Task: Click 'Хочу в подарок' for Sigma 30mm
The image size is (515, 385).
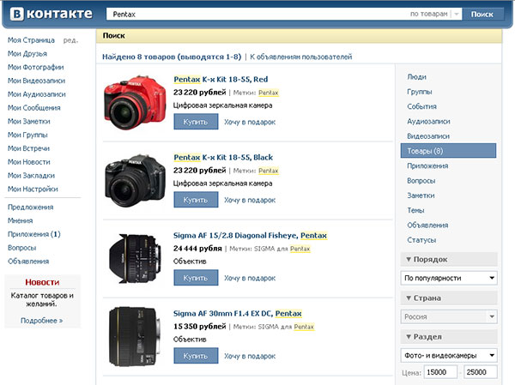Action: tap(250, 356)
